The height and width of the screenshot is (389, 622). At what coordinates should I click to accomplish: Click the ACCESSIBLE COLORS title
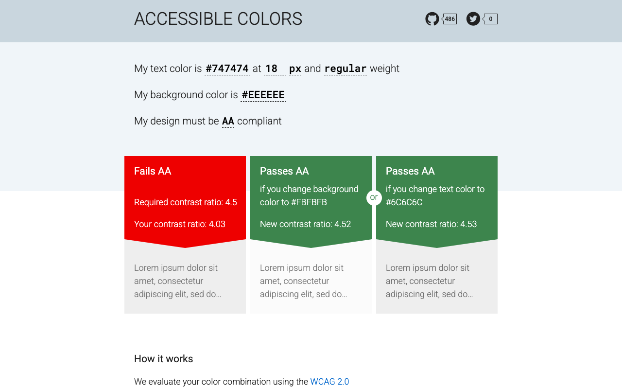click(x=218, y=19)
